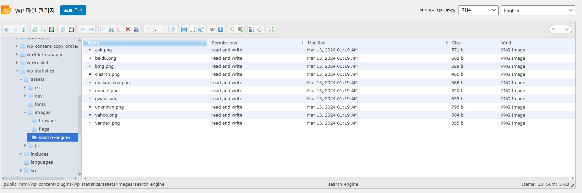Click the Copy icon in toolbar
This screenshot has width=582, height=193.
pyautogui.click(x=103, y=29)
